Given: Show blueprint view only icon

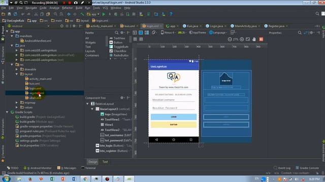Looking at the screenshot, I should [141, 32].
